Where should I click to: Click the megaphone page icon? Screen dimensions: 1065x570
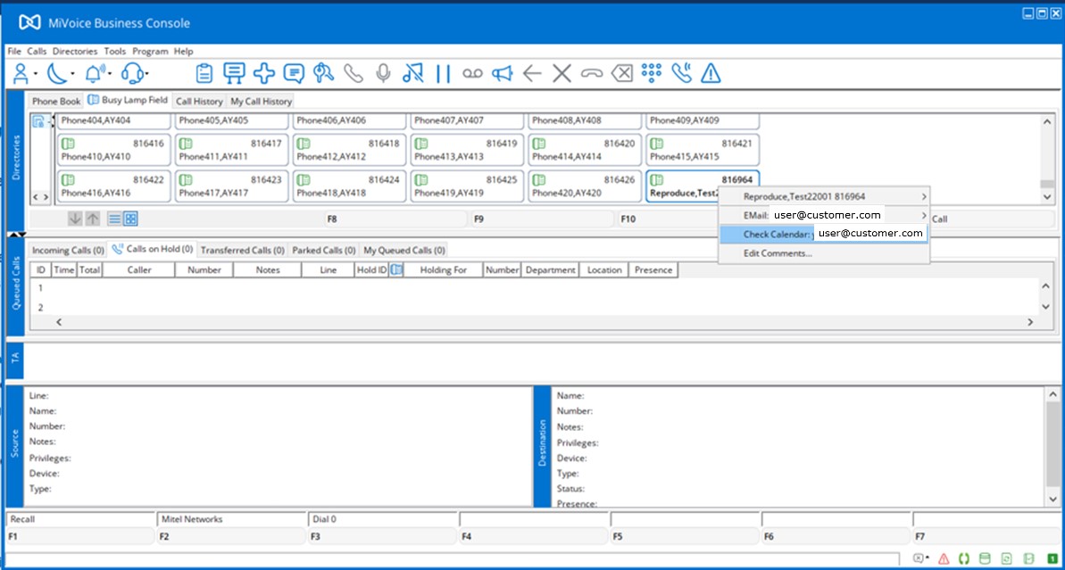click(x=502, y=73)
